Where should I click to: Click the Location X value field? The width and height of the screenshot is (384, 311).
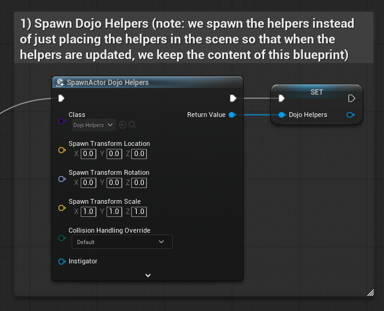88,154
